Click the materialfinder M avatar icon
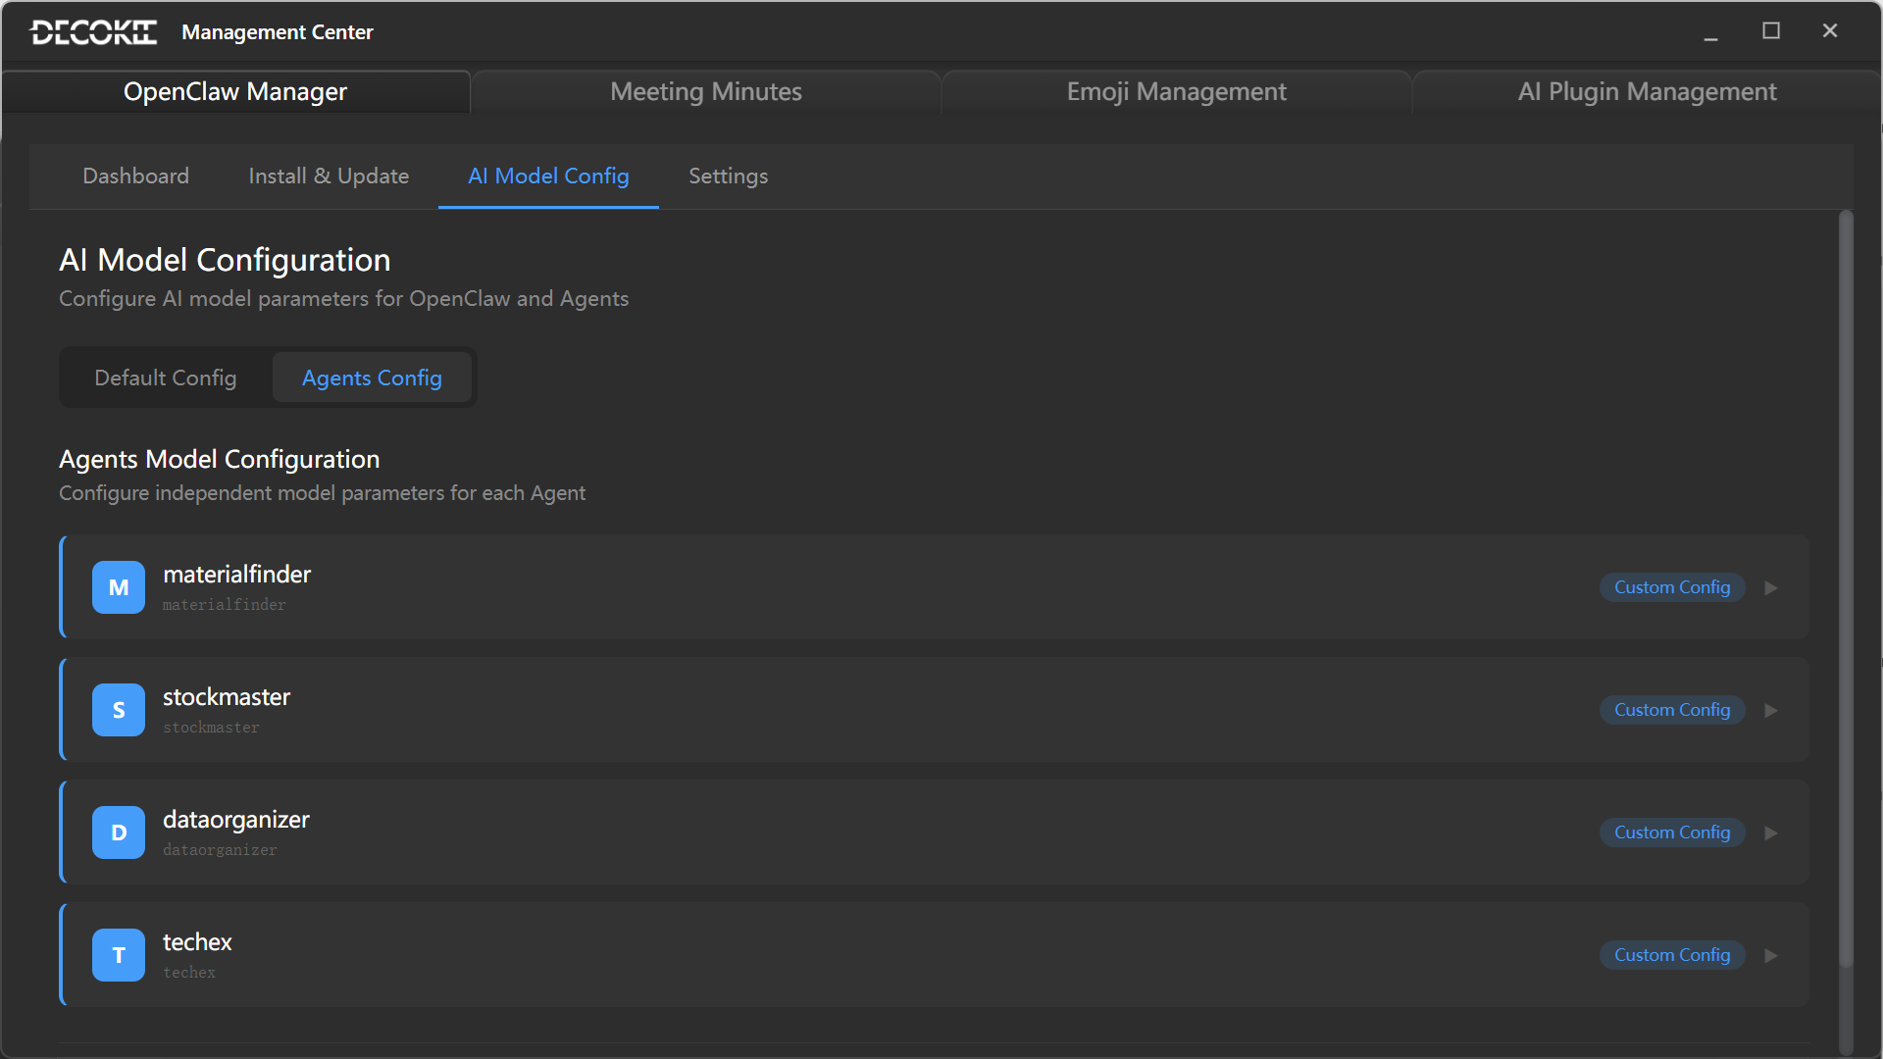Screen dimensions: 1883x1059 click(119, 587)
